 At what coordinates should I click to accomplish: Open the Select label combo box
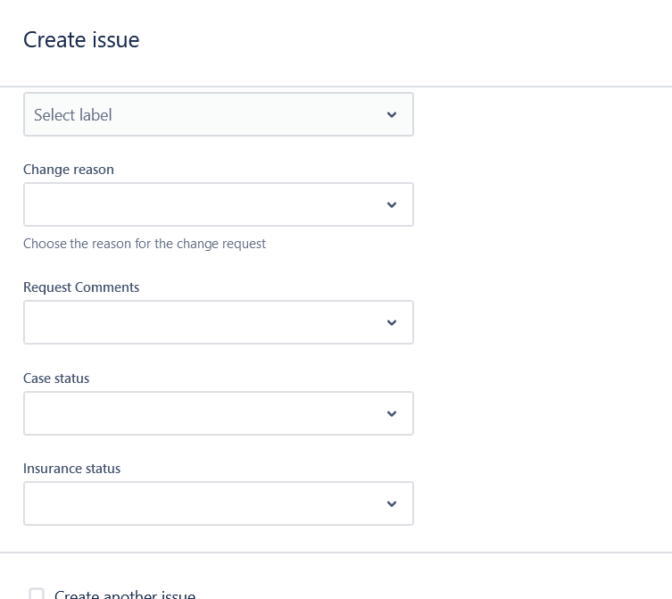click(205, 115)
